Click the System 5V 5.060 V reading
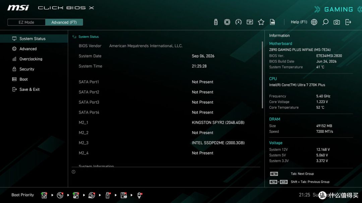This screenshot has width=362, height=203. (x=322, y=155)
